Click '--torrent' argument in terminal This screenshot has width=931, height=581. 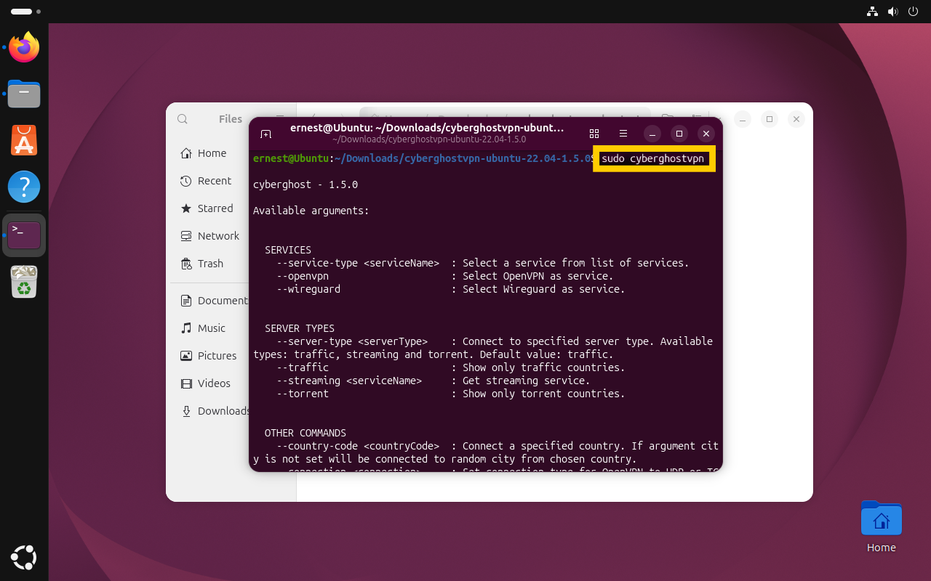click(x=303, y=394)
